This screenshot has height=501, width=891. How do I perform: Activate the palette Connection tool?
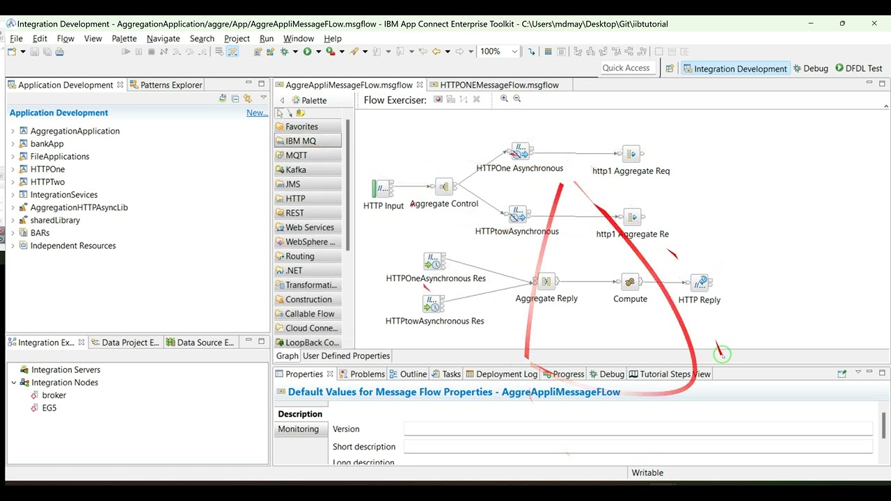pyautogui.click(x=290, y=113)
